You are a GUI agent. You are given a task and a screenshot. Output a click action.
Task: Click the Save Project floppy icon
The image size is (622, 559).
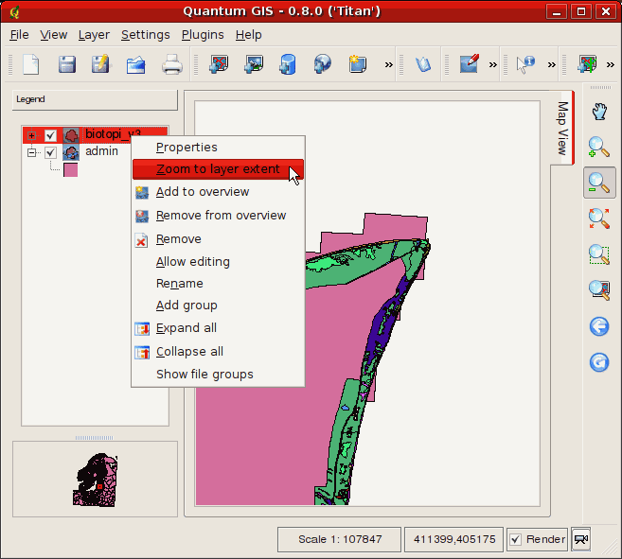[66, 64]
